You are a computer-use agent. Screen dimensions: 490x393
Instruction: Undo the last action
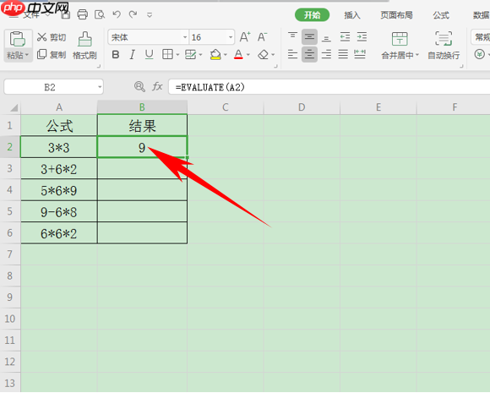(117, 14)
